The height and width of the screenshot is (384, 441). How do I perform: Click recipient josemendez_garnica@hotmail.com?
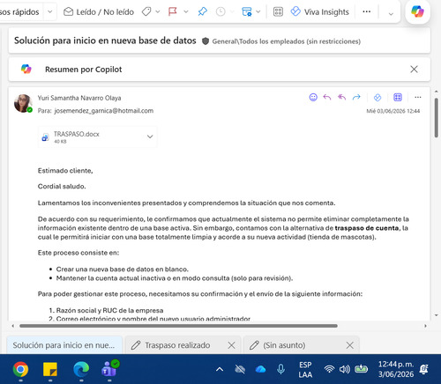coord(104,111)
